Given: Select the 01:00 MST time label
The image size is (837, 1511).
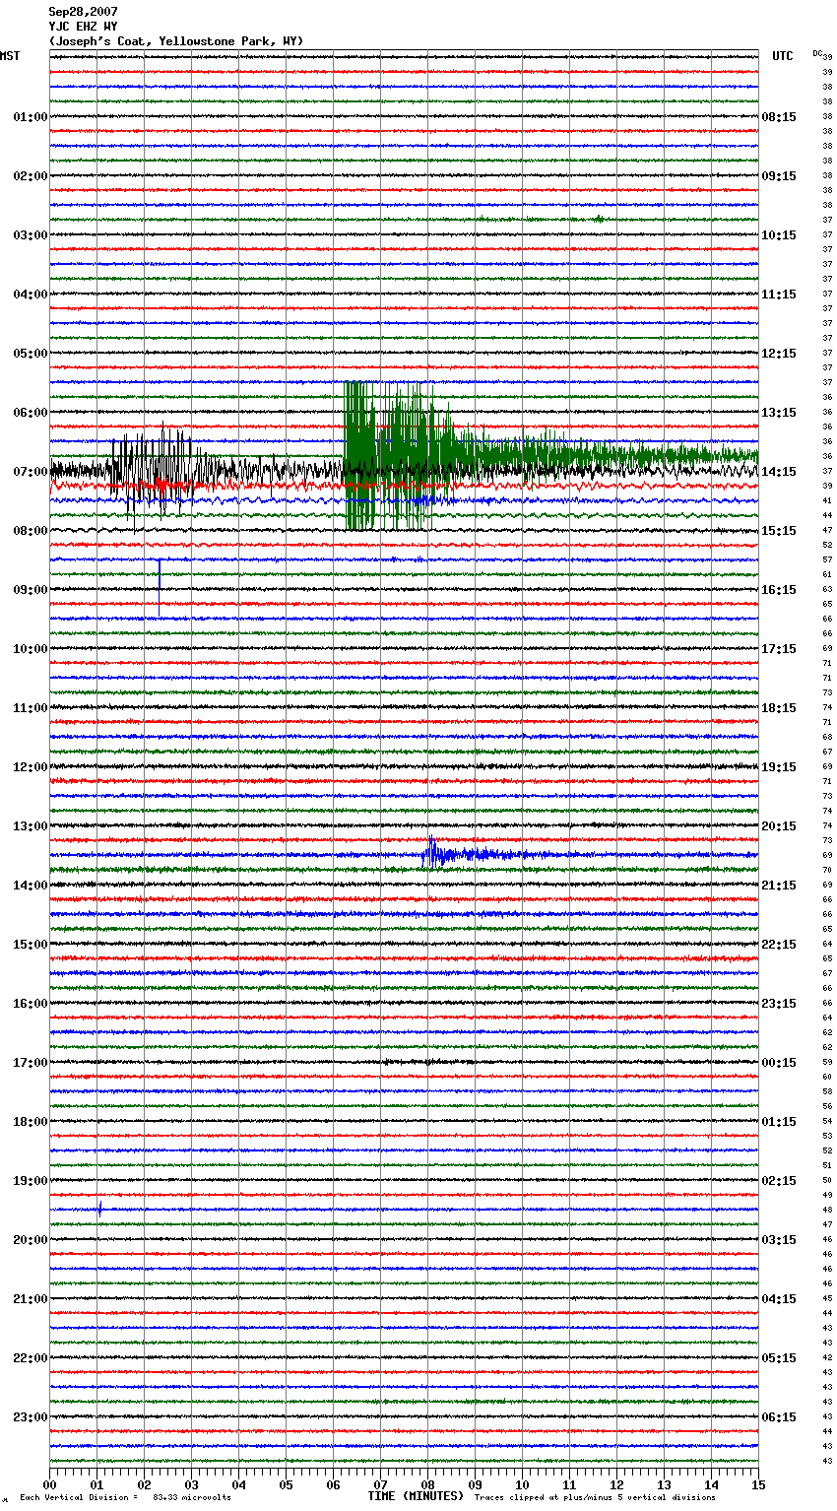Looking at the screenshot, I should 31,117.
